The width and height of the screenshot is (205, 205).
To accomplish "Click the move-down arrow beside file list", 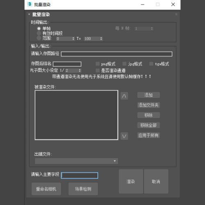I will coord(124,136).
